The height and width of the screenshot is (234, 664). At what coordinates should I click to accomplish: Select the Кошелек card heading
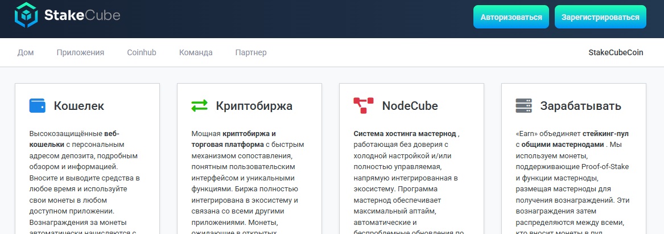pos(79,105)
